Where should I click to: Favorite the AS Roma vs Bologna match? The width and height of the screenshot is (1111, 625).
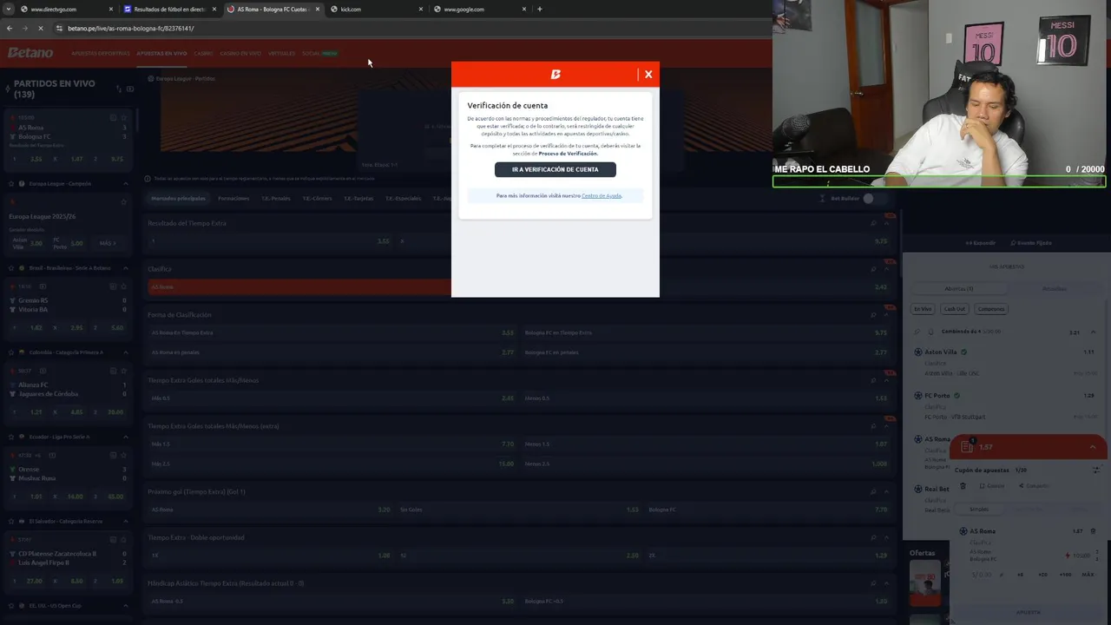pos(124,117)
